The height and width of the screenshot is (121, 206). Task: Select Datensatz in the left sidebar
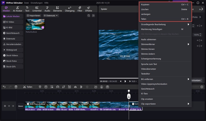tap(13, 39)
